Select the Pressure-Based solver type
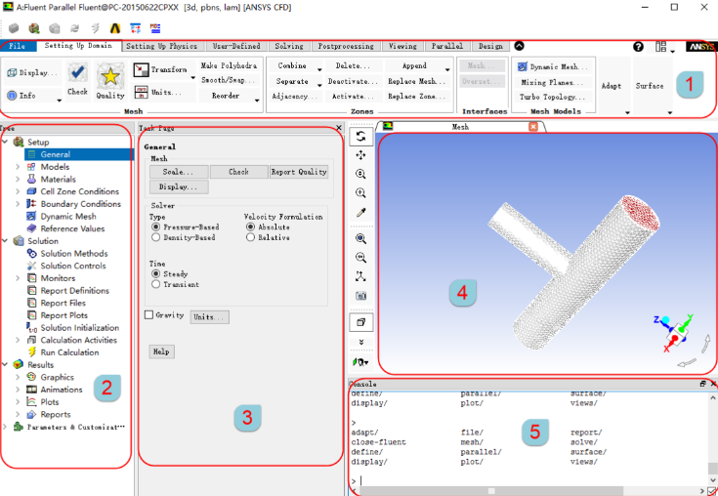 click(x=155, y=227)
